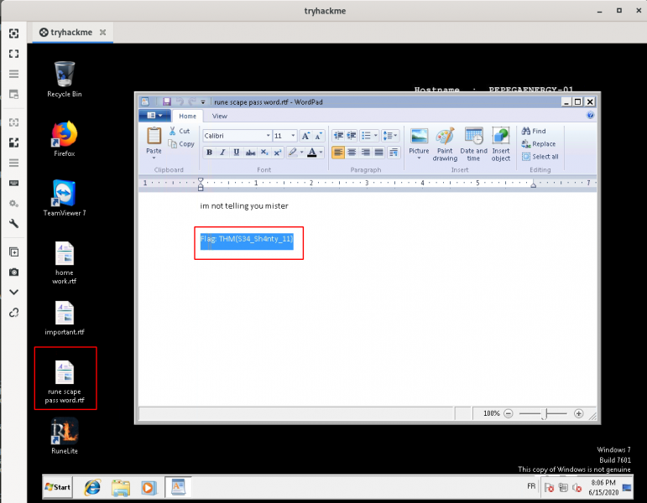Open Firefox from the desktop
The width and height of the screenshot is (647, 503).
(65, 137)
